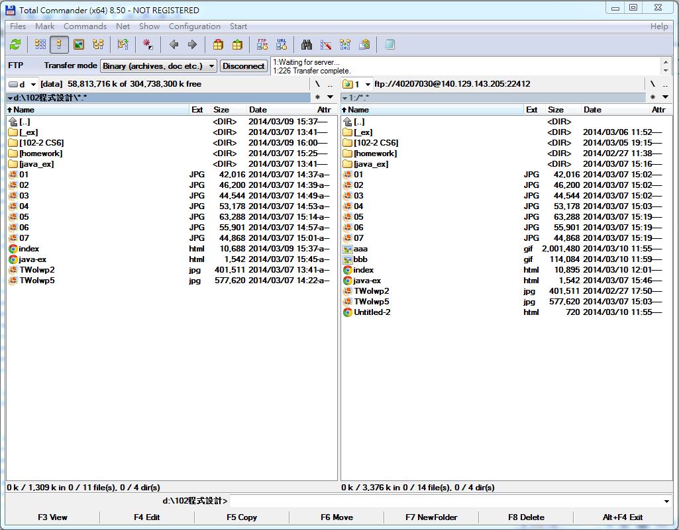
Task: Open right panel directory history arrow
Action: click(x=665, y=97)
